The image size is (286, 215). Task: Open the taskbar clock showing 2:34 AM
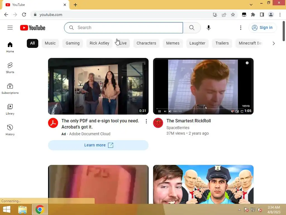tap(274, 210)
